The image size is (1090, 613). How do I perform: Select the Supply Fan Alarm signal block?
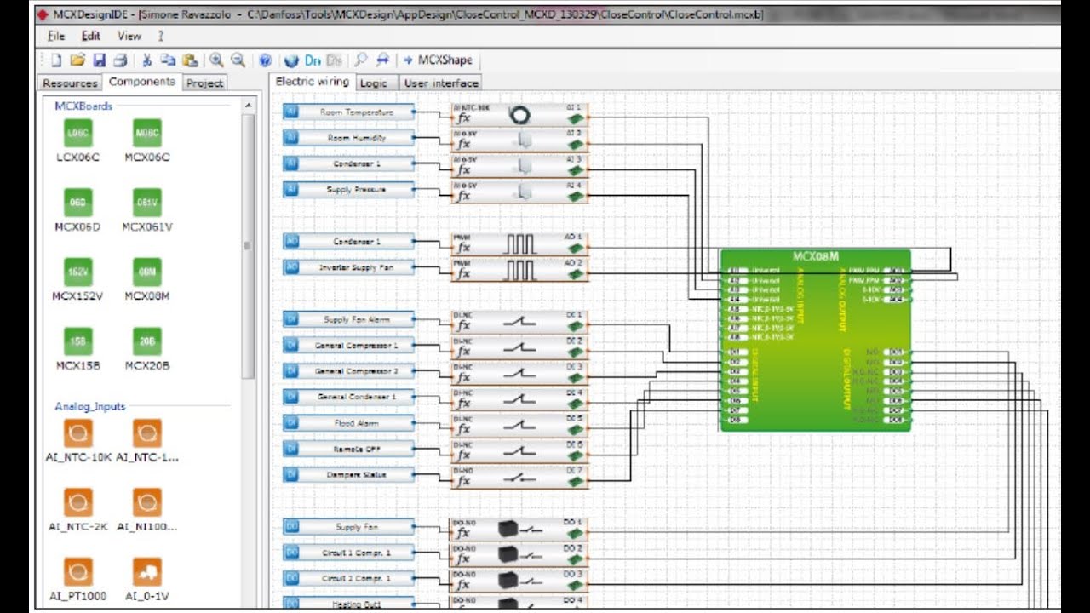tap(349, 319)
